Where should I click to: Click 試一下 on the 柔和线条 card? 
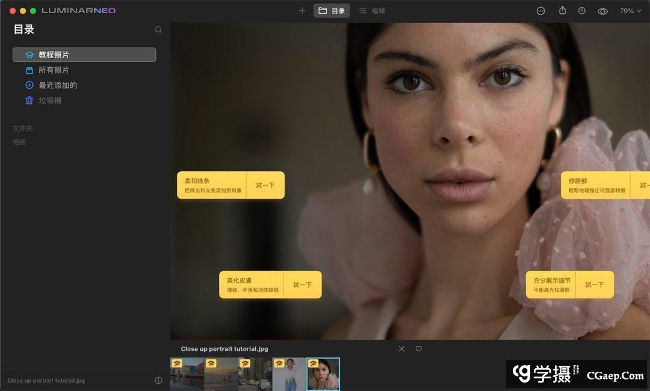tap(265, 185)
